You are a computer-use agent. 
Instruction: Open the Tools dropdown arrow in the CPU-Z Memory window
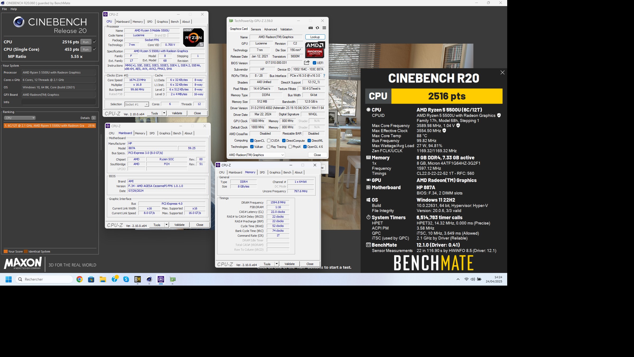[277, 264]
